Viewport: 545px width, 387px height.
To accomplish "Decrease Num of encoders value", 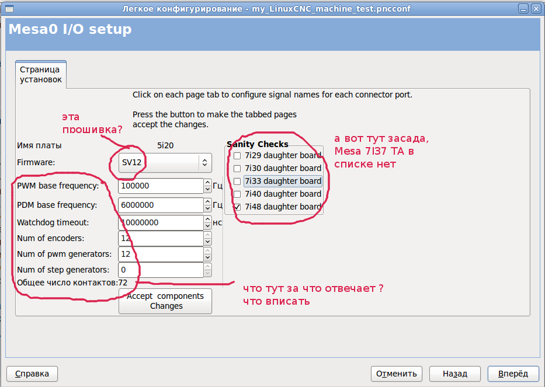I will point(207,242).
